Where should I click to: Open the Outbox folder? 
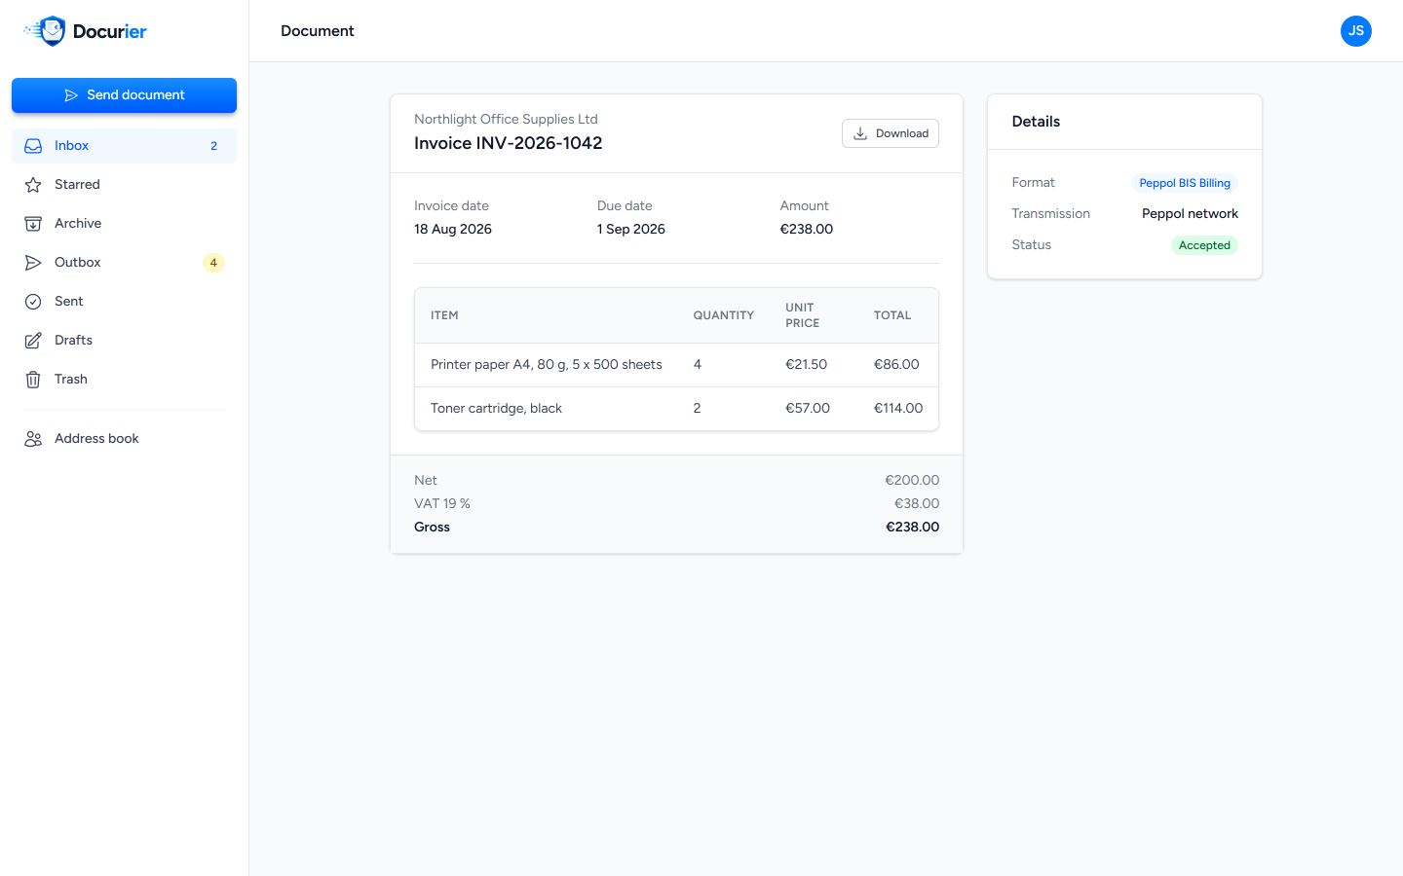pos(124,263)
